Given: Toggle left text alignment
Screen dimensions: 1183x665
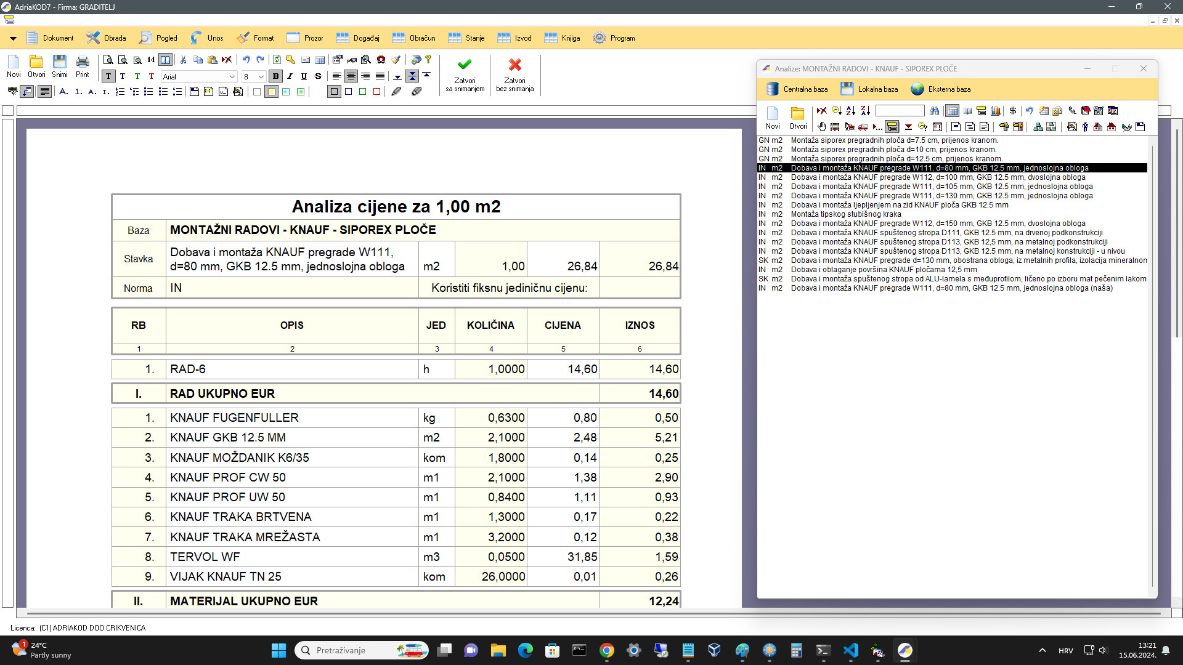Looking at the screenshot, I should click(337, 76).
